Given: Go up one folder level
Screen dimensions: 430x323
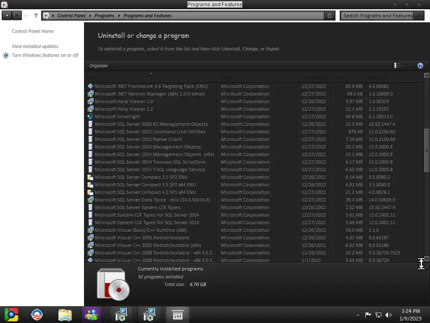Looking at the screenshot, I should [x=36, y=16].
